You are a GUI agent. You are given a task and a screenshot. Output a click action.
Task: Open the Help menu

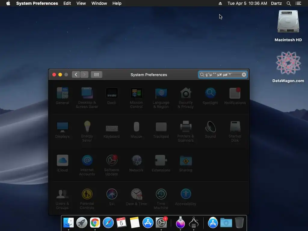[x=117, y=3]
